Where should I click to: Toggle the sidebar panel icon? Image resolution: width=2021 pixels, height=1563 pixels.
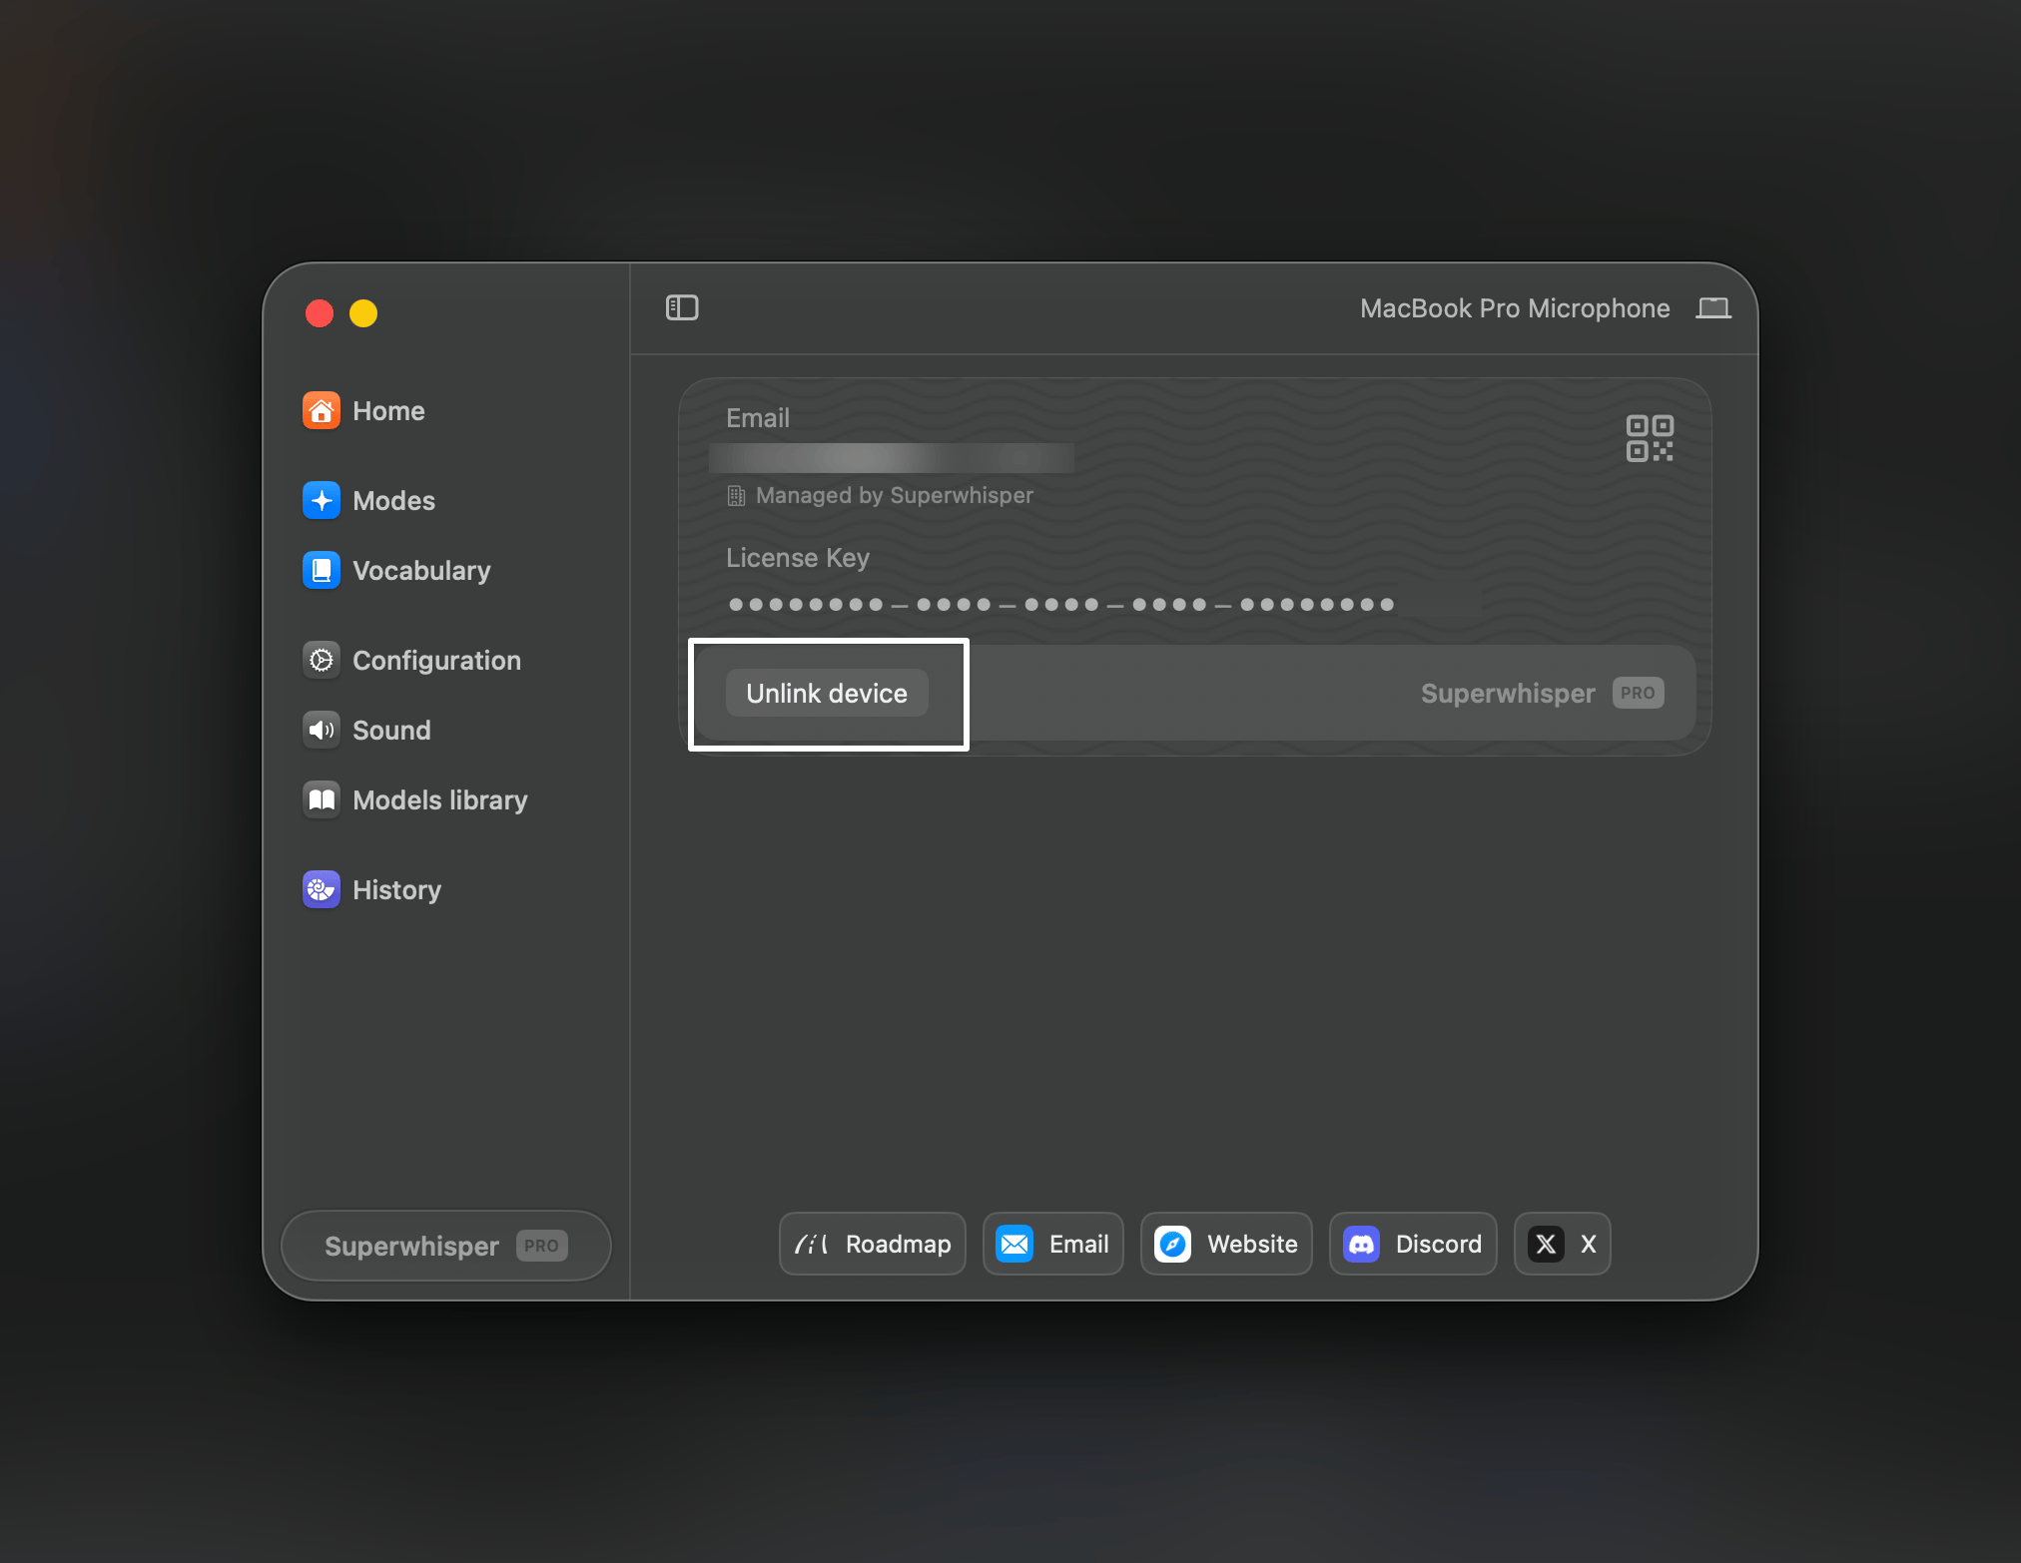click(x=682, y=307)
